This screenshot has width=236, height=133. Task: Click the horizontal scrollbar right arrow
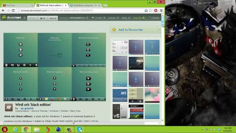click(160, 123)
